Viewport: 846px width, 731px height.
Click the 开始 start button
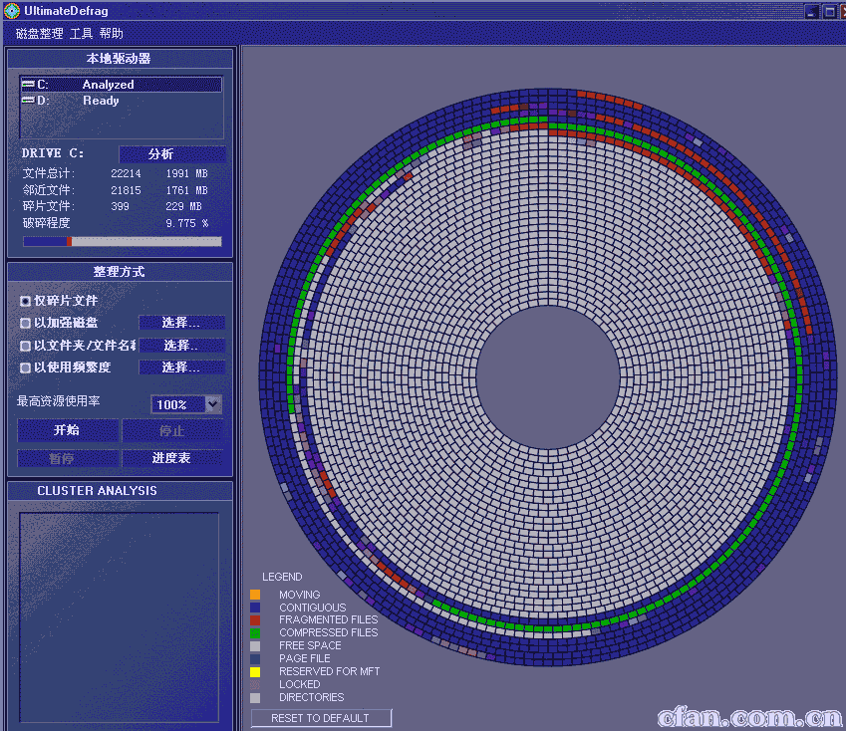point(67,430)
